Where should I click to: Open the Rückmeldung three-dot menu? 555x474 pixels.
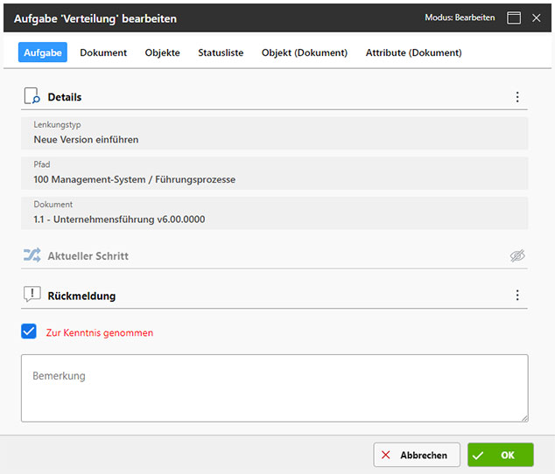(517, 296)
